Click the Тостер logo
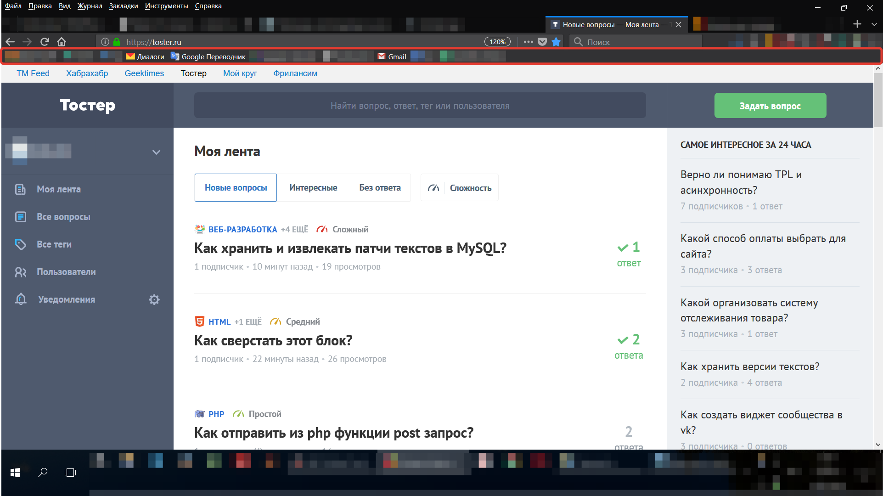The image size is (883, 496). click(x=87, y=105)
